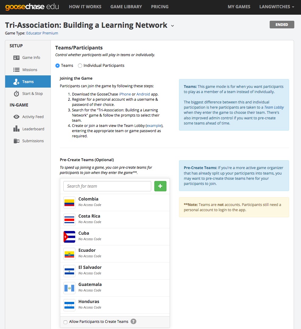
Task: Click the ENDED status button
Action: 282,24
